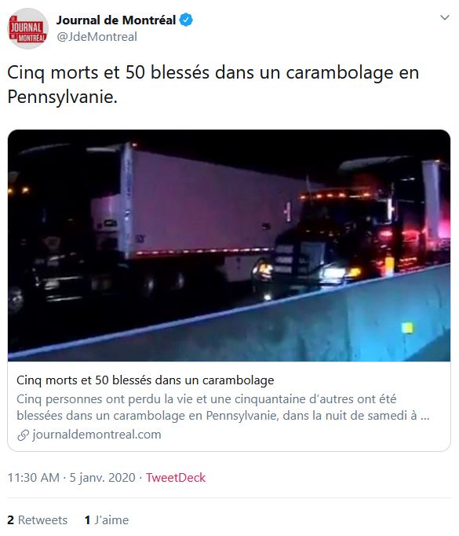The image size is (459, 536).
Task: Open the @JdeMontreal handle
Action: click(97, 37)
